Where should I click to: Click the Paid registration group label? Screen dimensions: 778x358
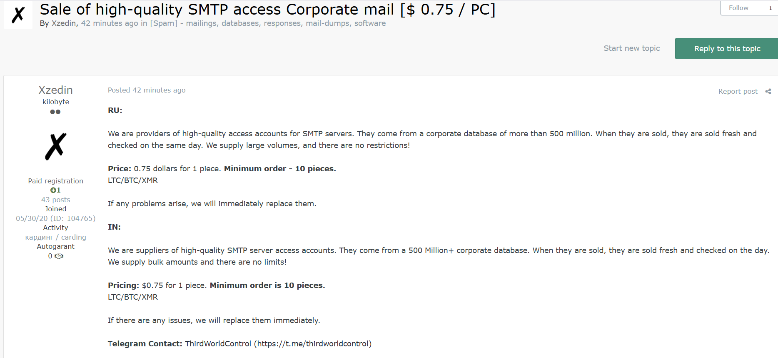56,181
